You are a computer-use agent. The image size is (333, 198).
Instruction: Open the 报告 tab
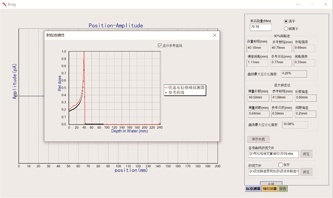coord(283,189)
